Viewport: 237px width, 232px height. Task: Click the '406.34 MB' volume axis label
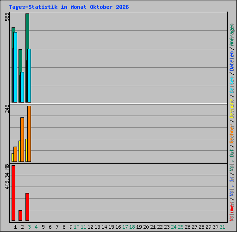coord(7,177)
